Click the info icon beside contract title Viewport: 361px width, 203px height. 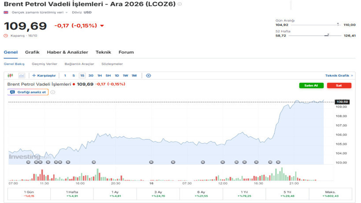pyautogui.click(x=180, y=4)
